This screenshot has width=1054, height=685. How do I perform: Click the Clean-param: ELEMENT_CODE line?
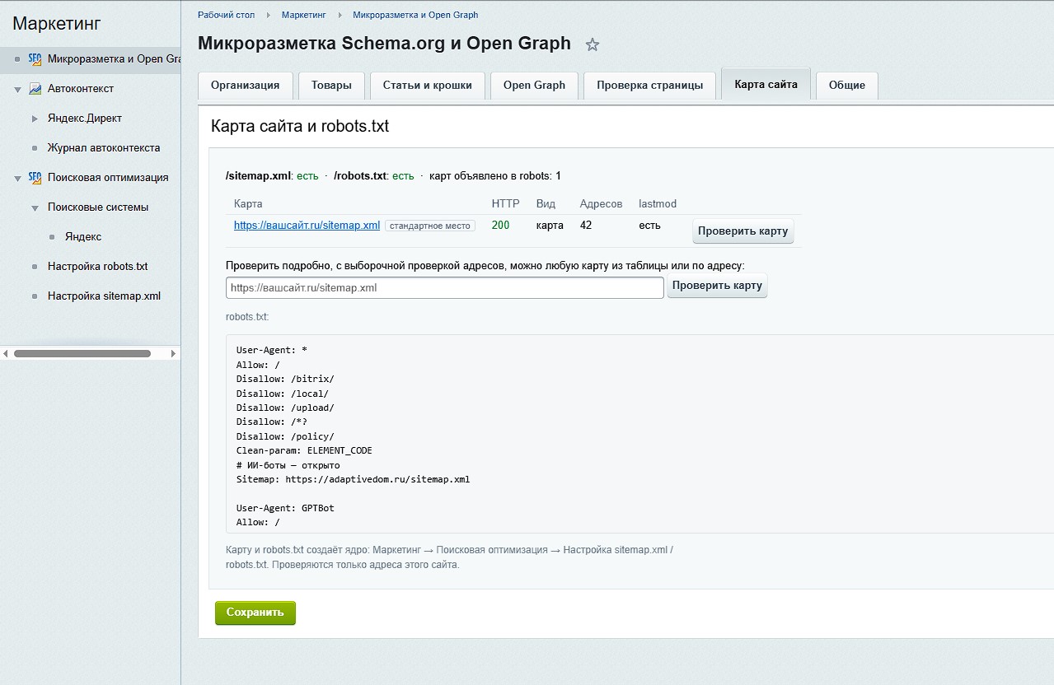(304, 450)
